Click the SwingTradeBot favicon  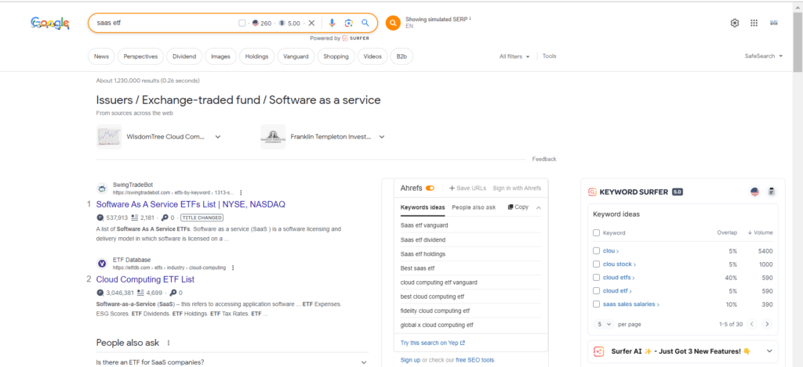click(102, 189)
